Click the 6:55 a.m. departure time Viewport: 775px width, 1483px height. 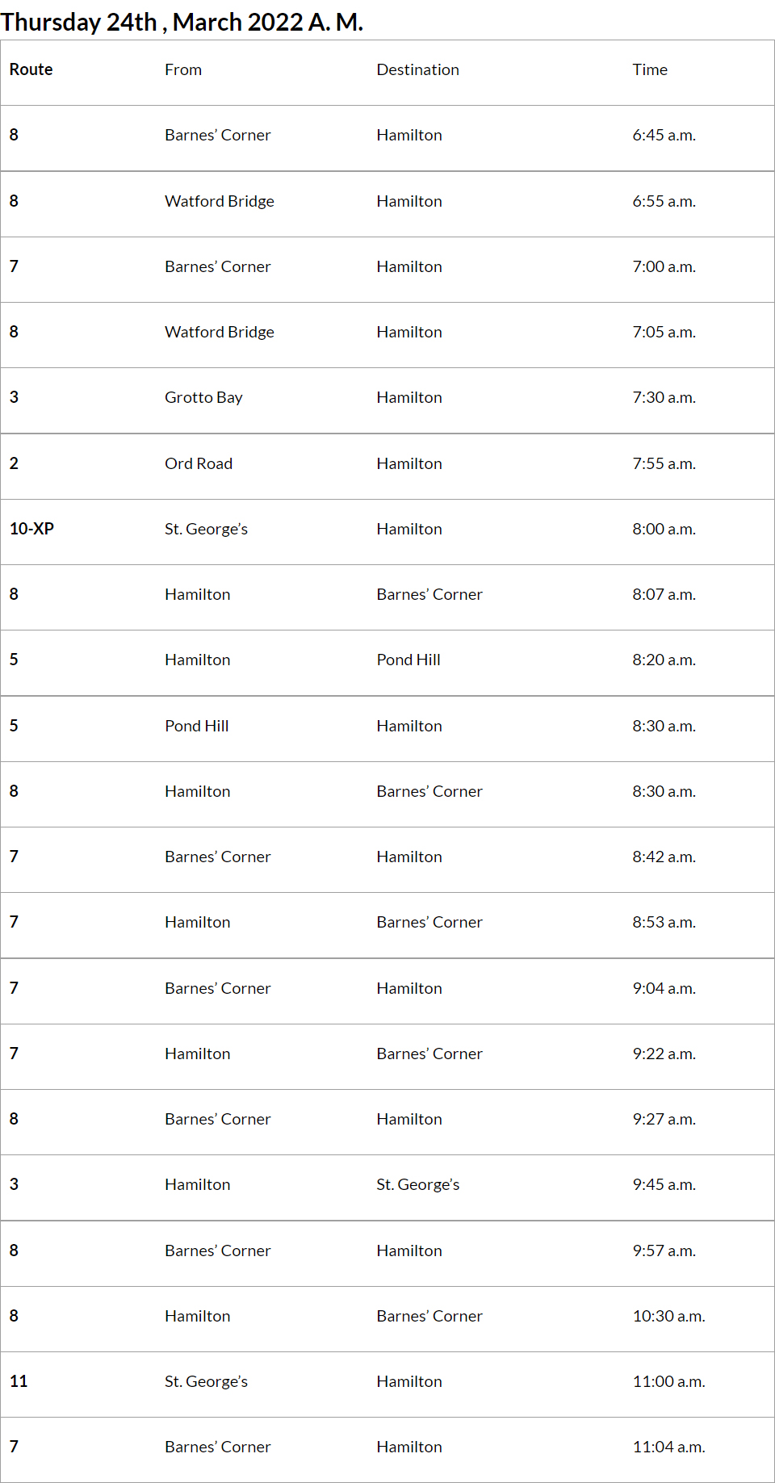664,202
